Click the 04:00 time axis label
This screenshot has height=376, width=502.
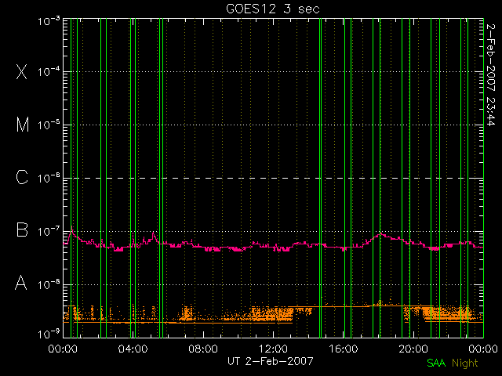[133, 348]
